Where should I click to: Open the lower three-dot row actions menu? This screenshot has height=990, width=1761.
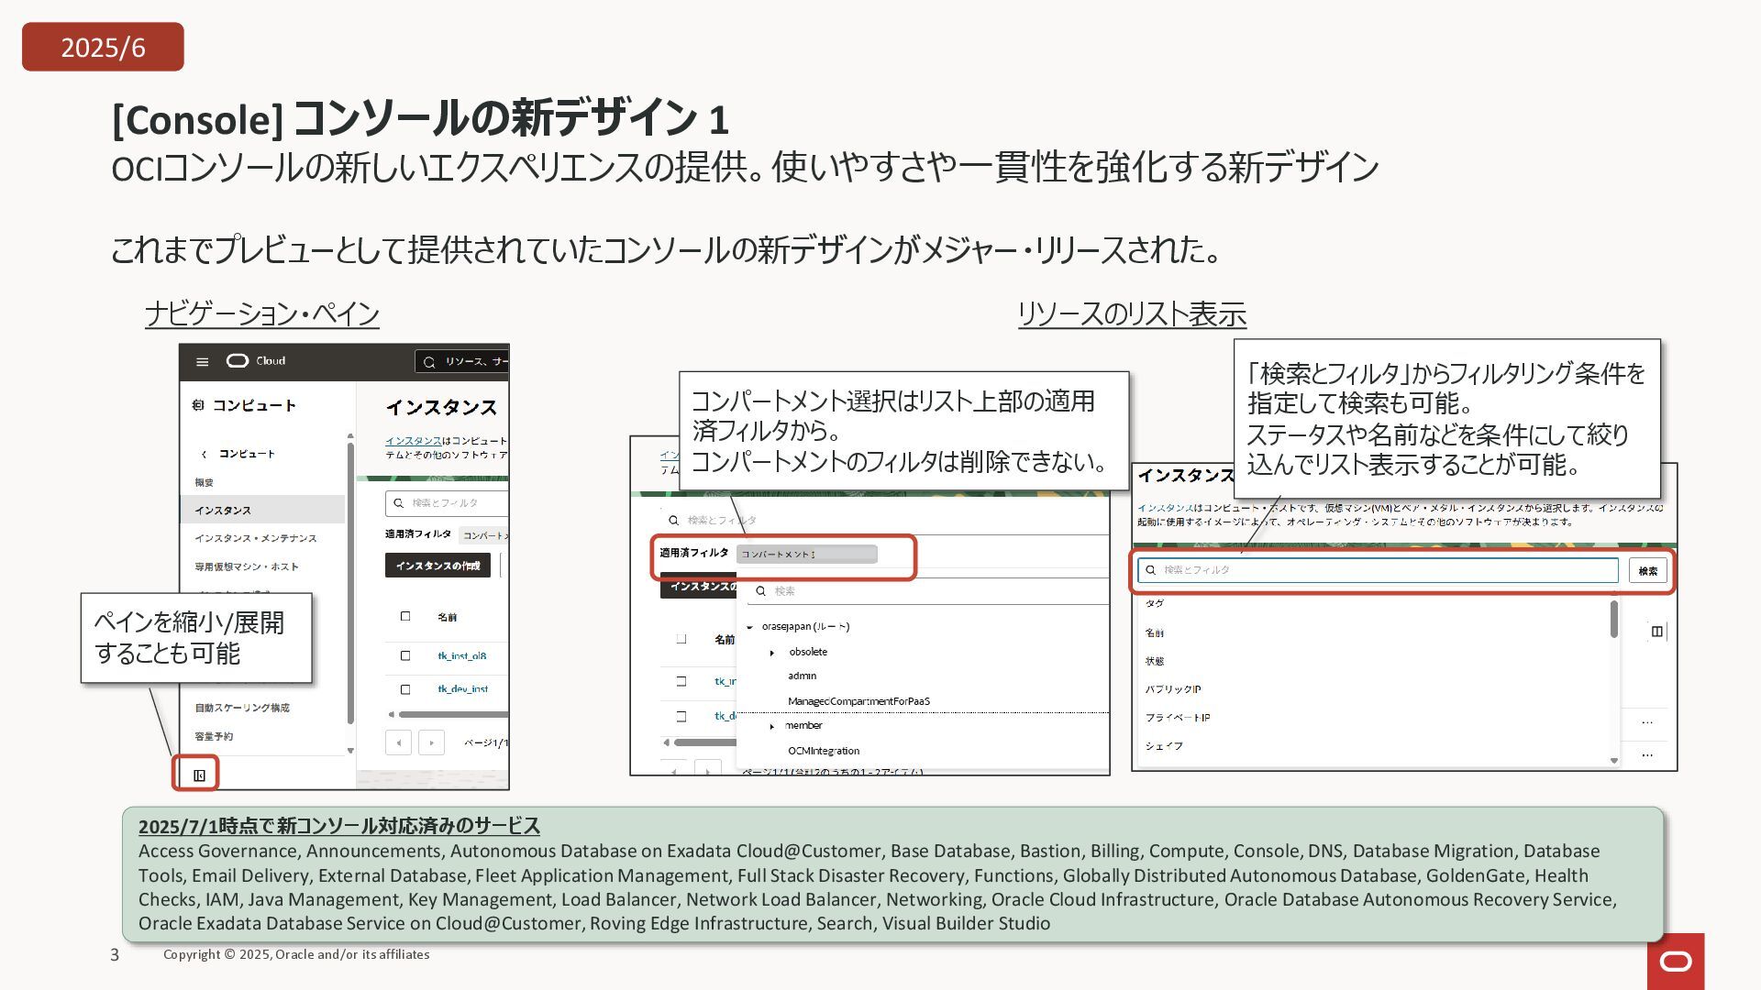(x=1647, y=755)
